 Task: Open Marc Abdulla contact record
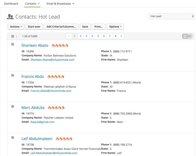point(33,107)
